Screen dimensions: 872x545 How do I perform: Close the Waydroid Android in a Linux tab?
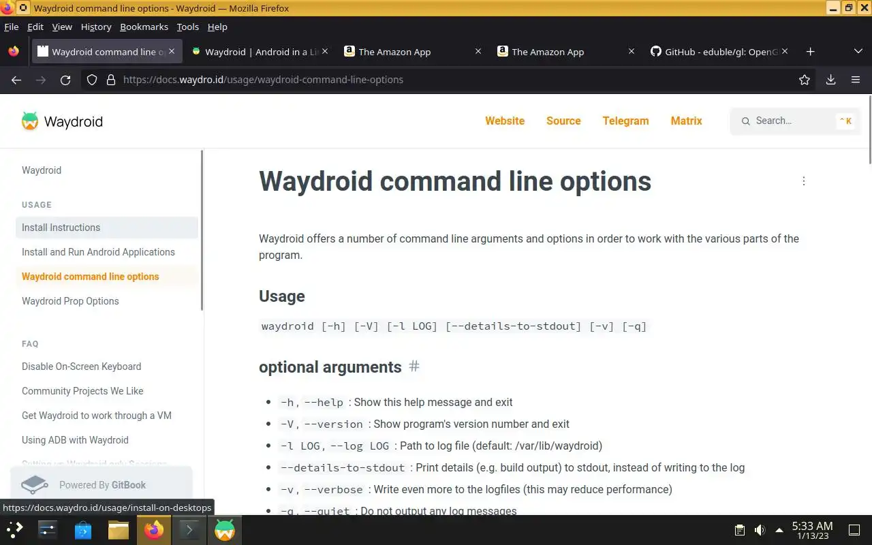coord(325,51)
